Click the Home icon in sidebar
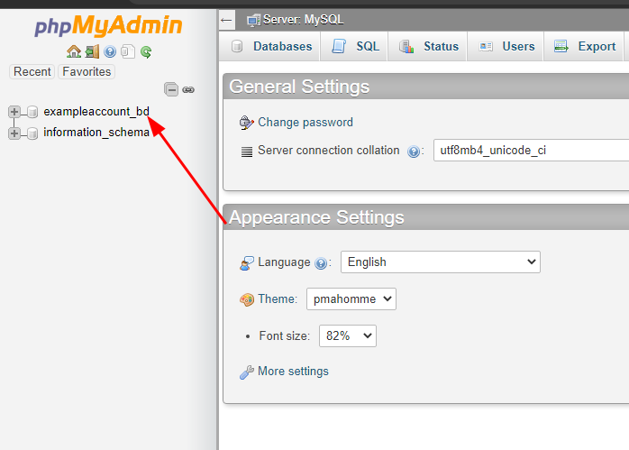 tap(74, 52)
